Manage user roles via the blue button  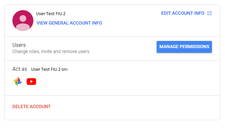(184, 47)
